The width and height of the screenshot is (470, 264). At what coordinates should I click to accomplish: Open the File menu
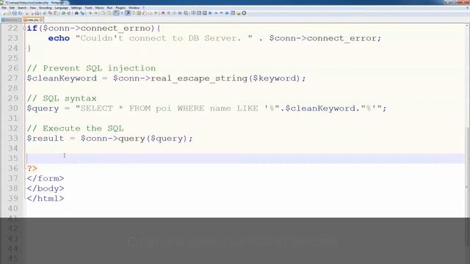(4, 8)
